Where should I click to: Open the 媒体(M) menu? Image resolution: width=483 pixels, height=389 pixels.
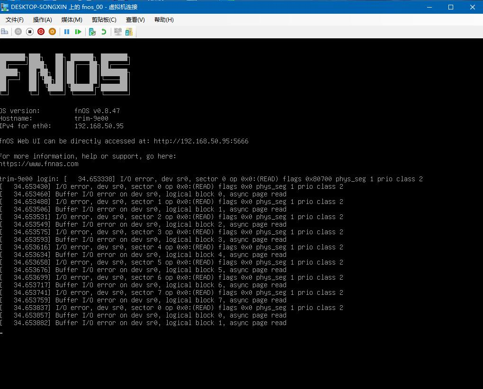pos(72,20)
